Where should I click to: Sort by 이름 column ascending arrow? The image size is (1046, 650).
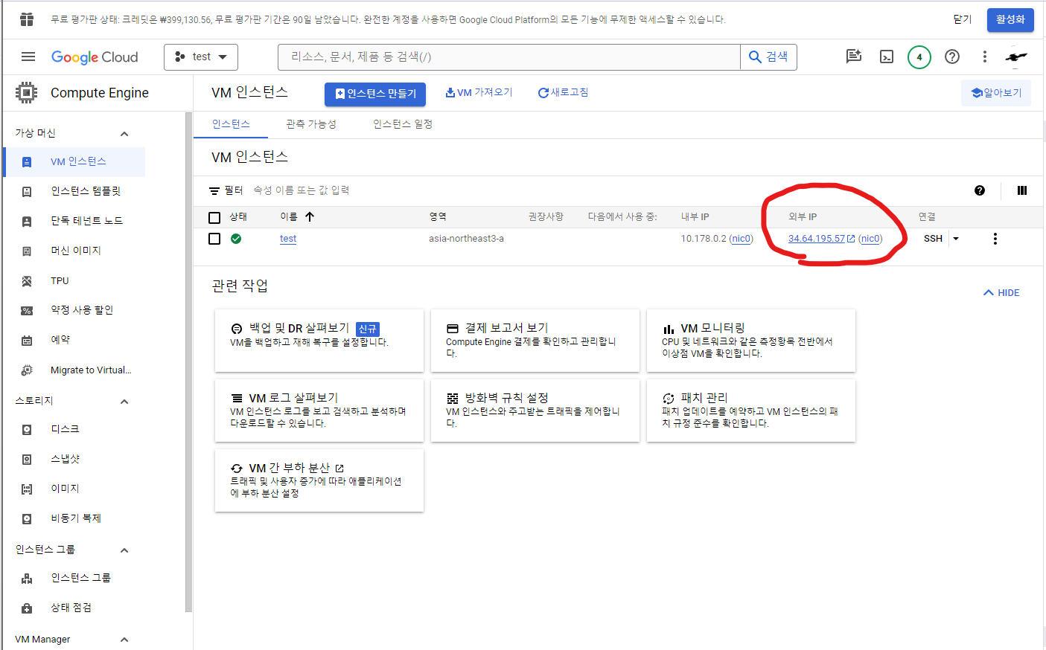pyautogui.click(x=310, y=217)
